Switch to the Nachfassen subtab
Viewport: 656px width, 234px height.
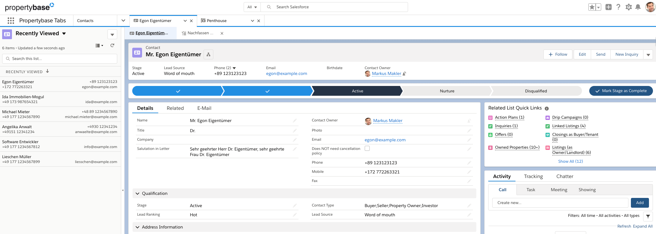(197, 33)
